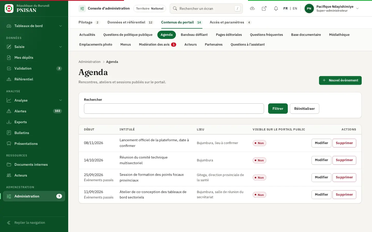Click the Tableaux de bord gauge icon
The width and height of the screenshot is (372, 232).
[x=9, y=26]
